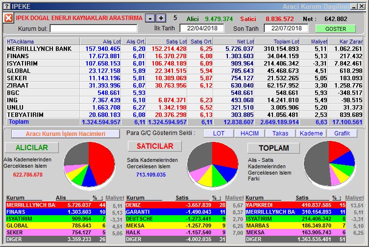Sort by Toplam Lot column header
Image resolution: width=369 pixels, height=247 pixels.
coord(277,42)
